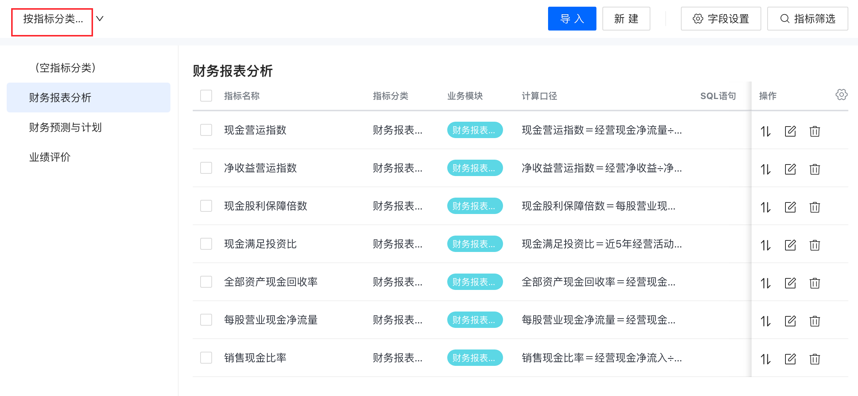
Task: Edit the 销售现金比率 indicator
Action: tap(790, 359)
